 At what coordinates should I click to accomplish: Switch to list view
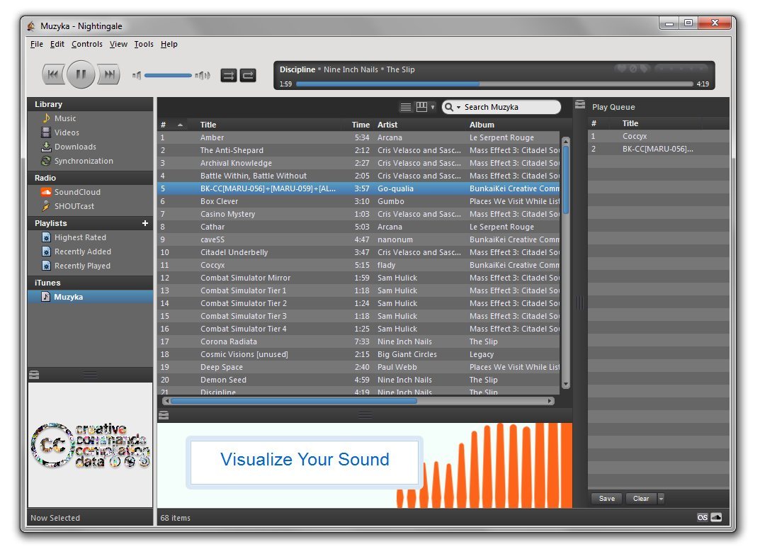click(x=406, y=107)
